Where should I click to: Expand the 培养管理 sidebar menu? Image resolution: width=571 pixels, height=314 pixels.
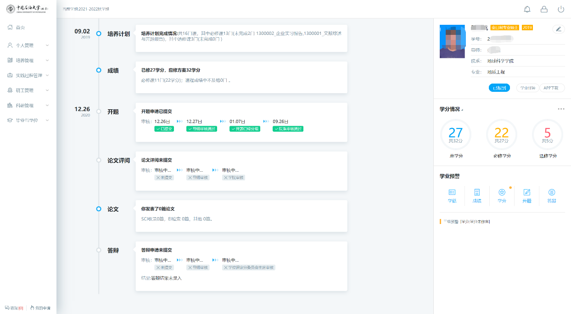point(28,61)
